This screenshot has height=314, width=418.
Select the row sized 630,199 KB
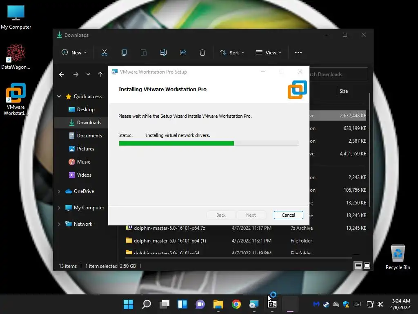(x=338, y=128)
